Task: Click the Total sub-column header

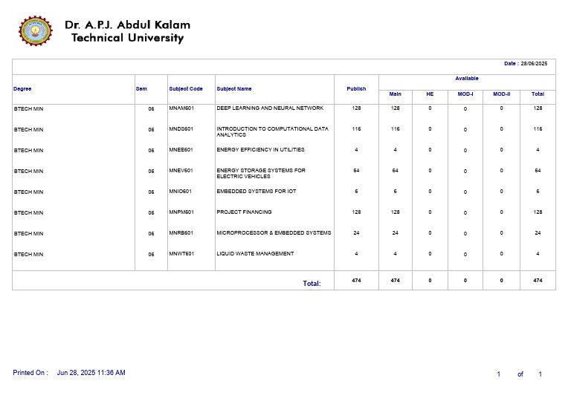Action: [538, 94]
